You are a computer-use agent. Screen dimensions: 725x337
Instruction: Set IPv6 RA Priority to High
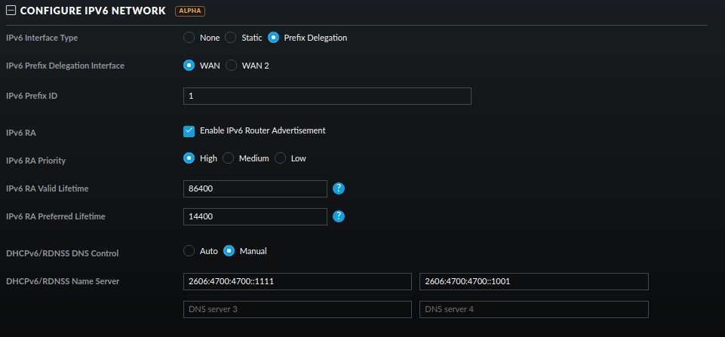tap(189, 158)
